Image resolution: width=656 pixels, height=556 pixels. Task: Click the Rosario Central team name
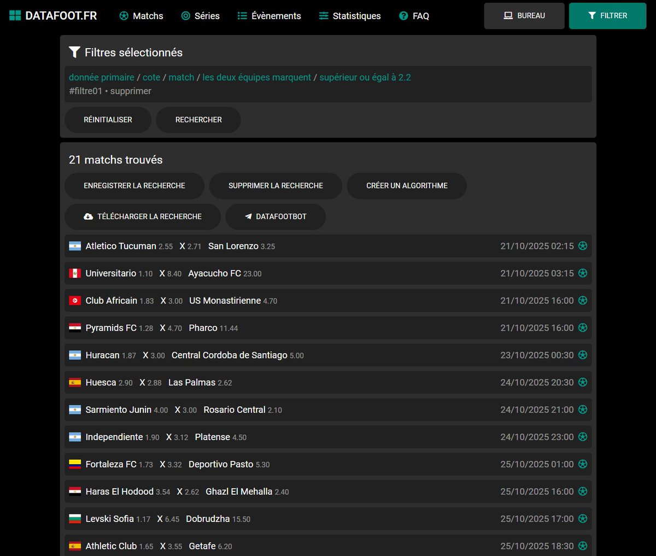235,410
